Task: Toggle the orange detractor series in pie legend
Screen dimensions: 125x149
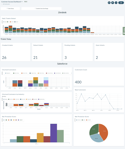Action: [88, 120]
